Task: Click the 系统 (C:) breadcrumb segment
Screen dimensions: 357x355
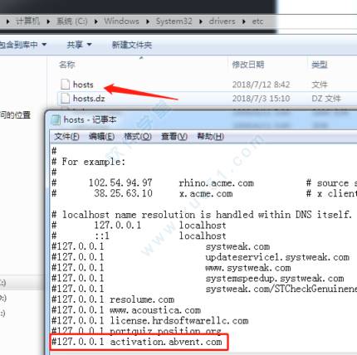Action: [x=72, y=22]
